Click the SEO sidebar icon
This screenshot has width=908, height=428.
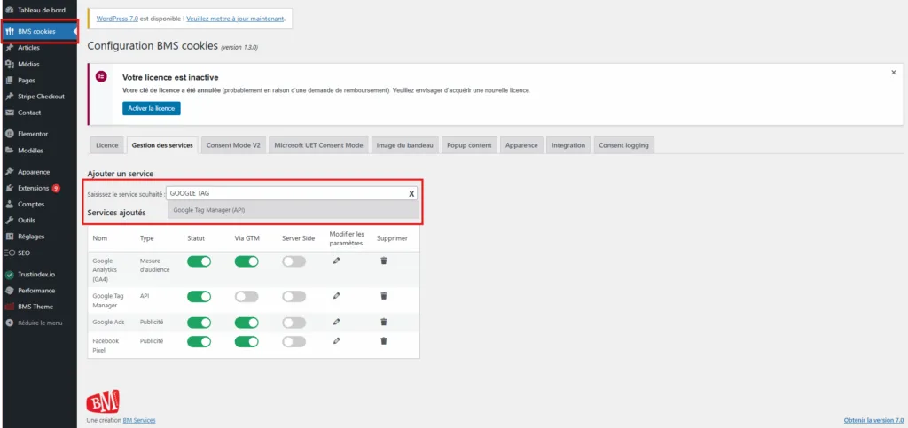click(9, 253)
